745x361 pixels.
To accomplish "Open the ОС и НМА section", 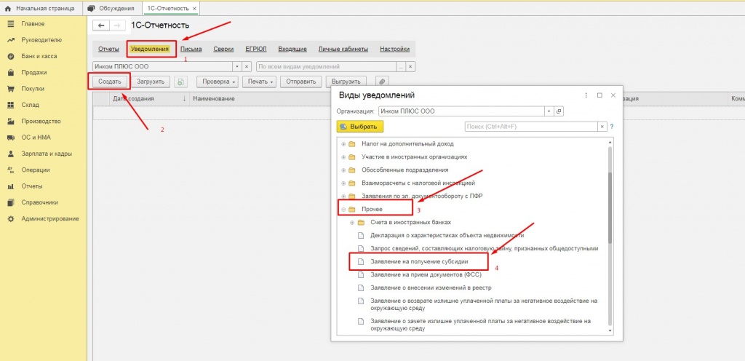I will coord(36,138).
